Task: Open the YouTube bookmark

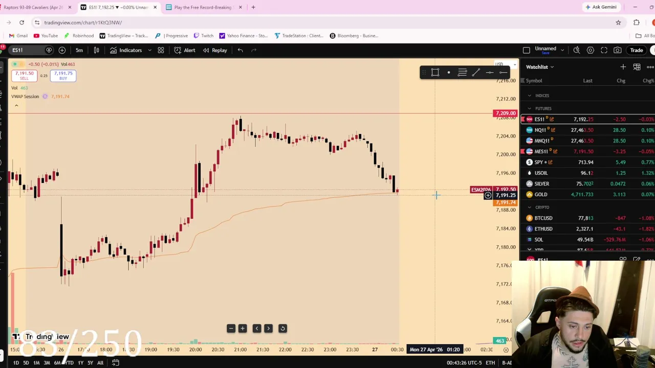Action: tap(46, 36)
